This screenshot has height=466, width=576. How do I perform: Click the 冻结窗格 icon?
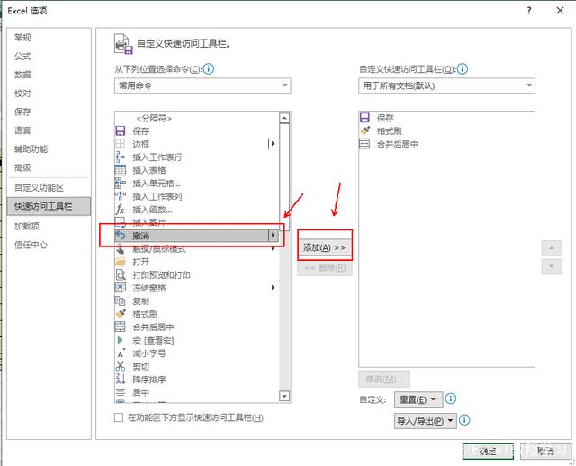(120, 288)
